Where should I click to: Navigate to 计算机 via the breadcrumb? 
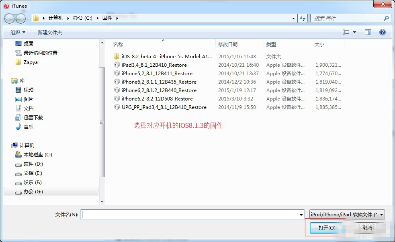tap(55, 18)
